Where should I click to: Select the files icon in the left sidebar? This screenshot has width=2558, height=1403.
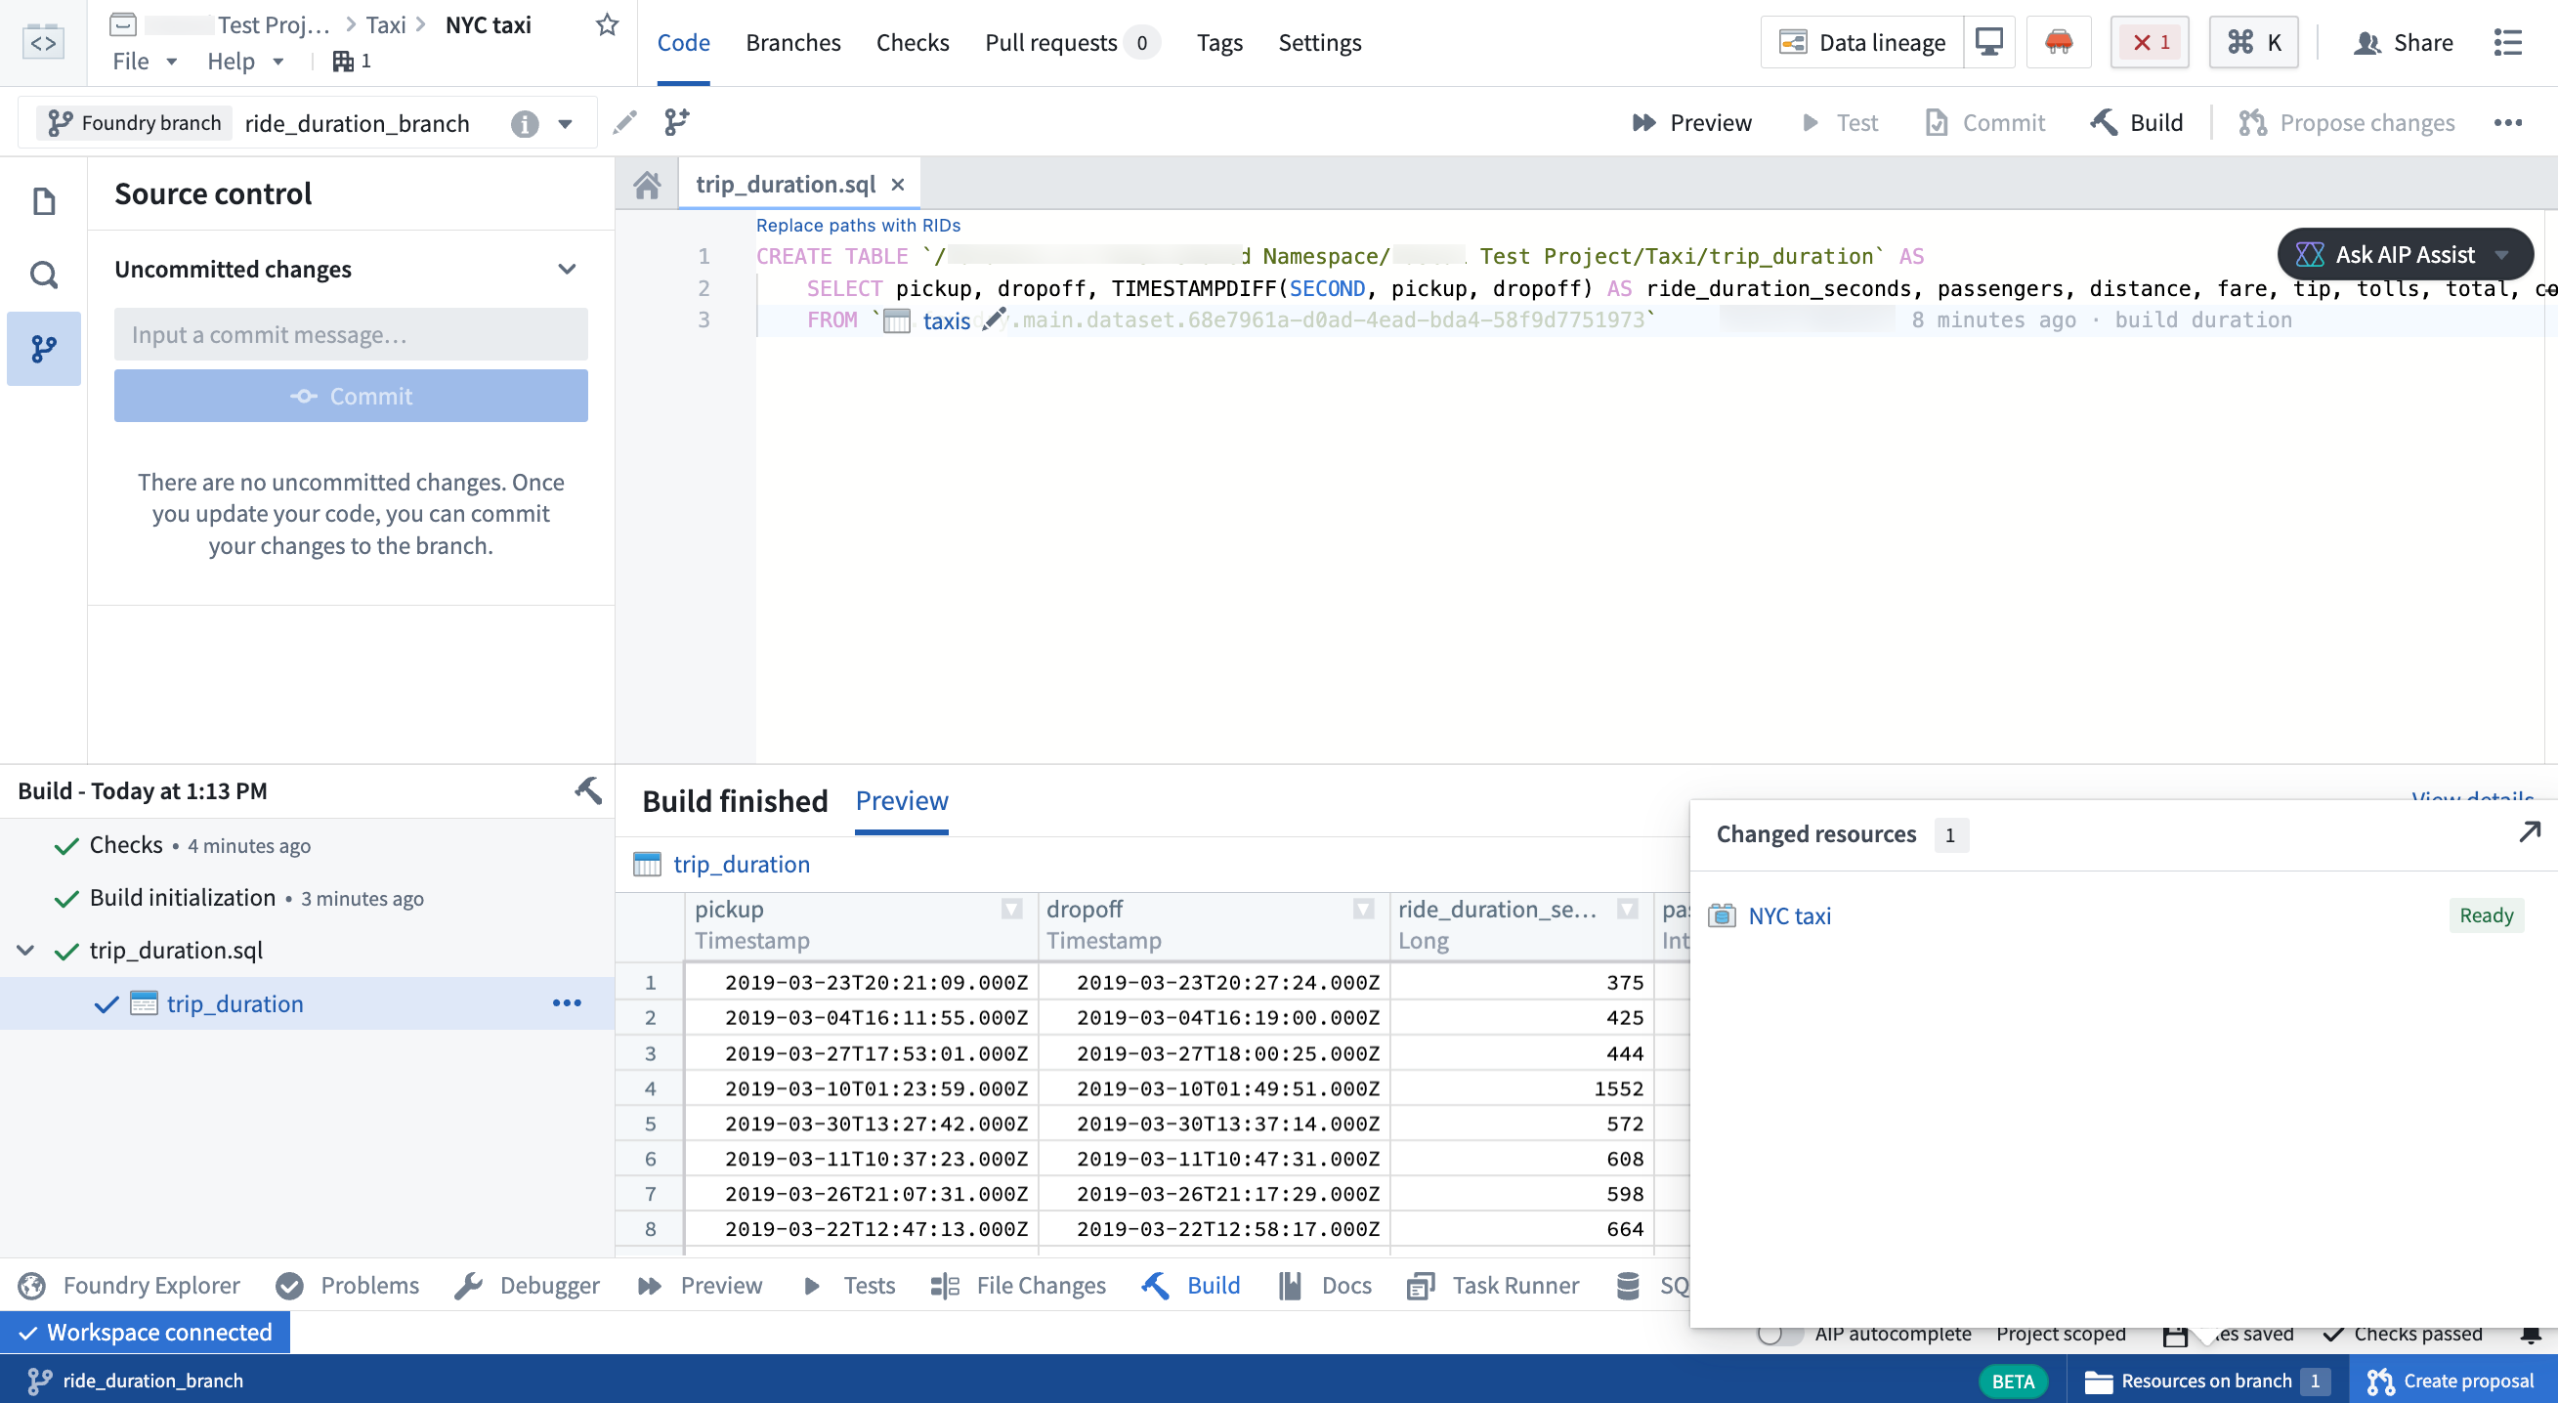point(44,200)
